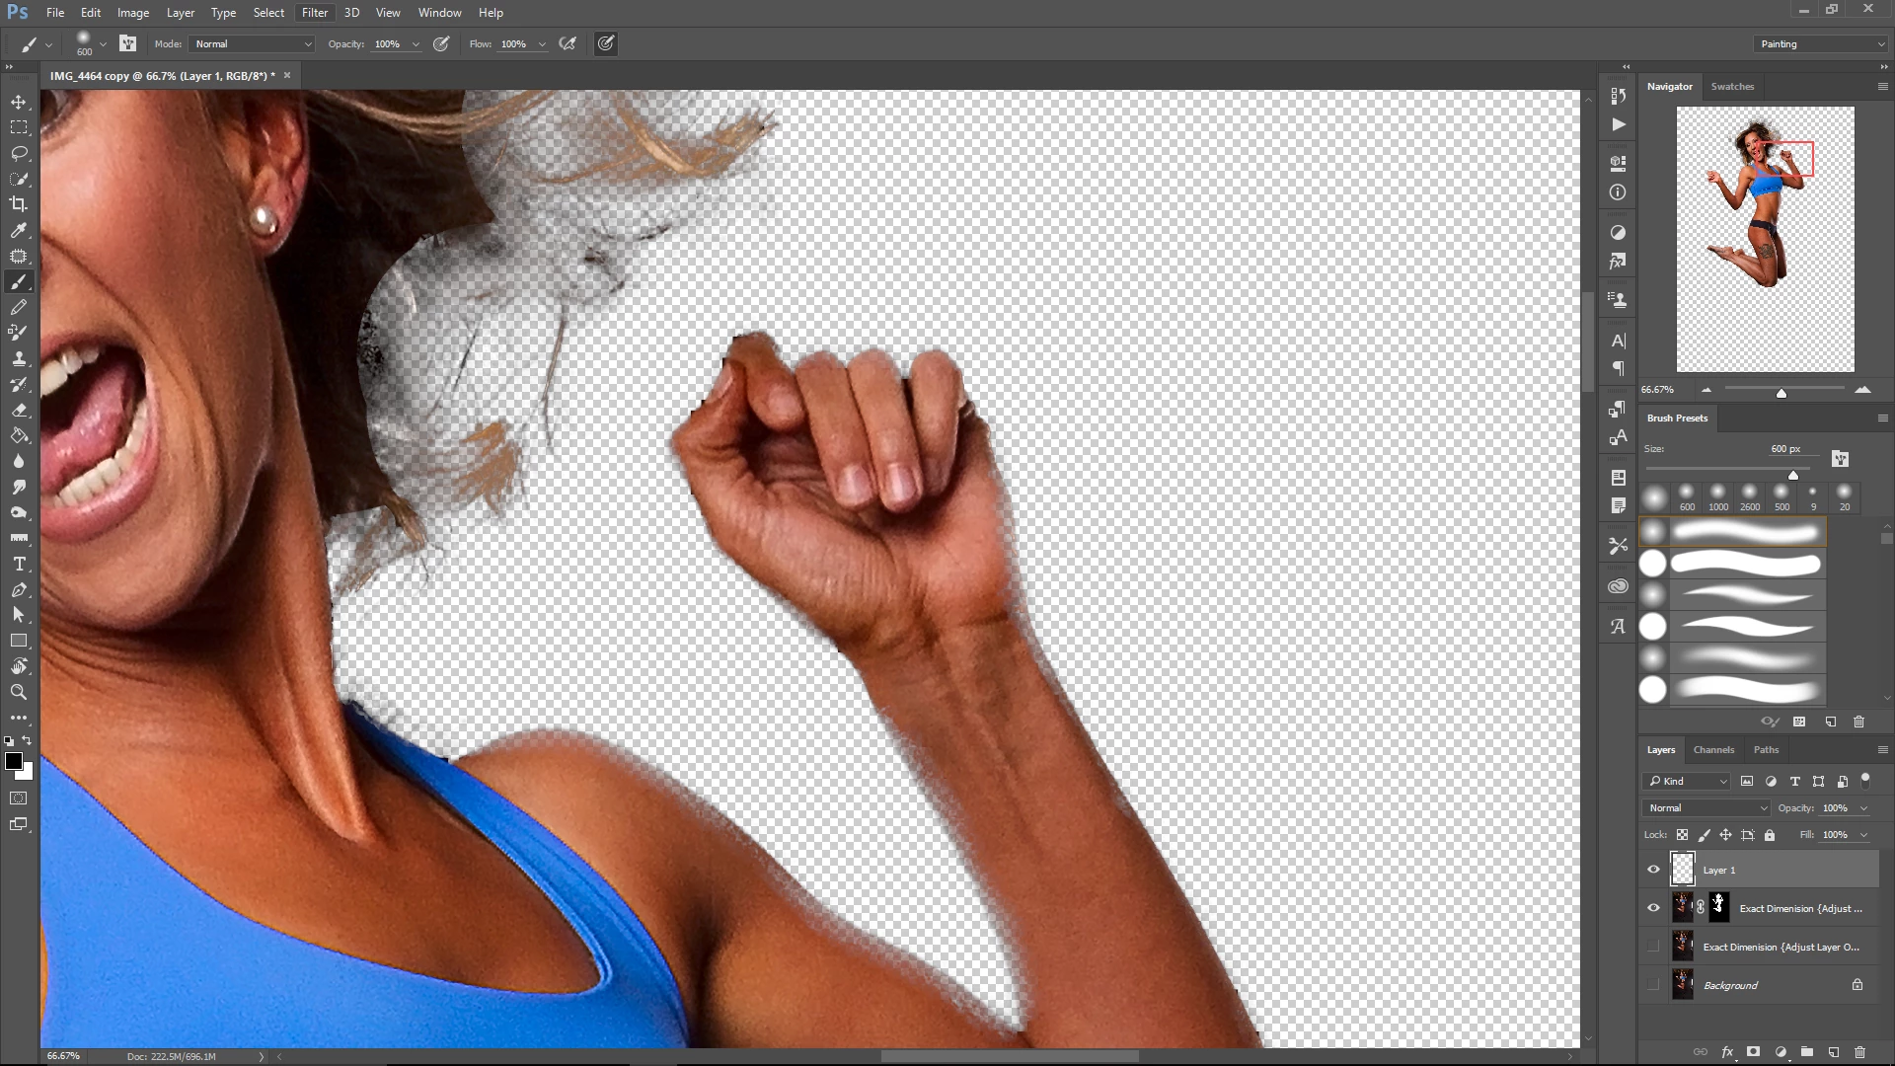Show the Background layer visibility
Viewport: 1895px width, 1066px height.
point(1653,985)
